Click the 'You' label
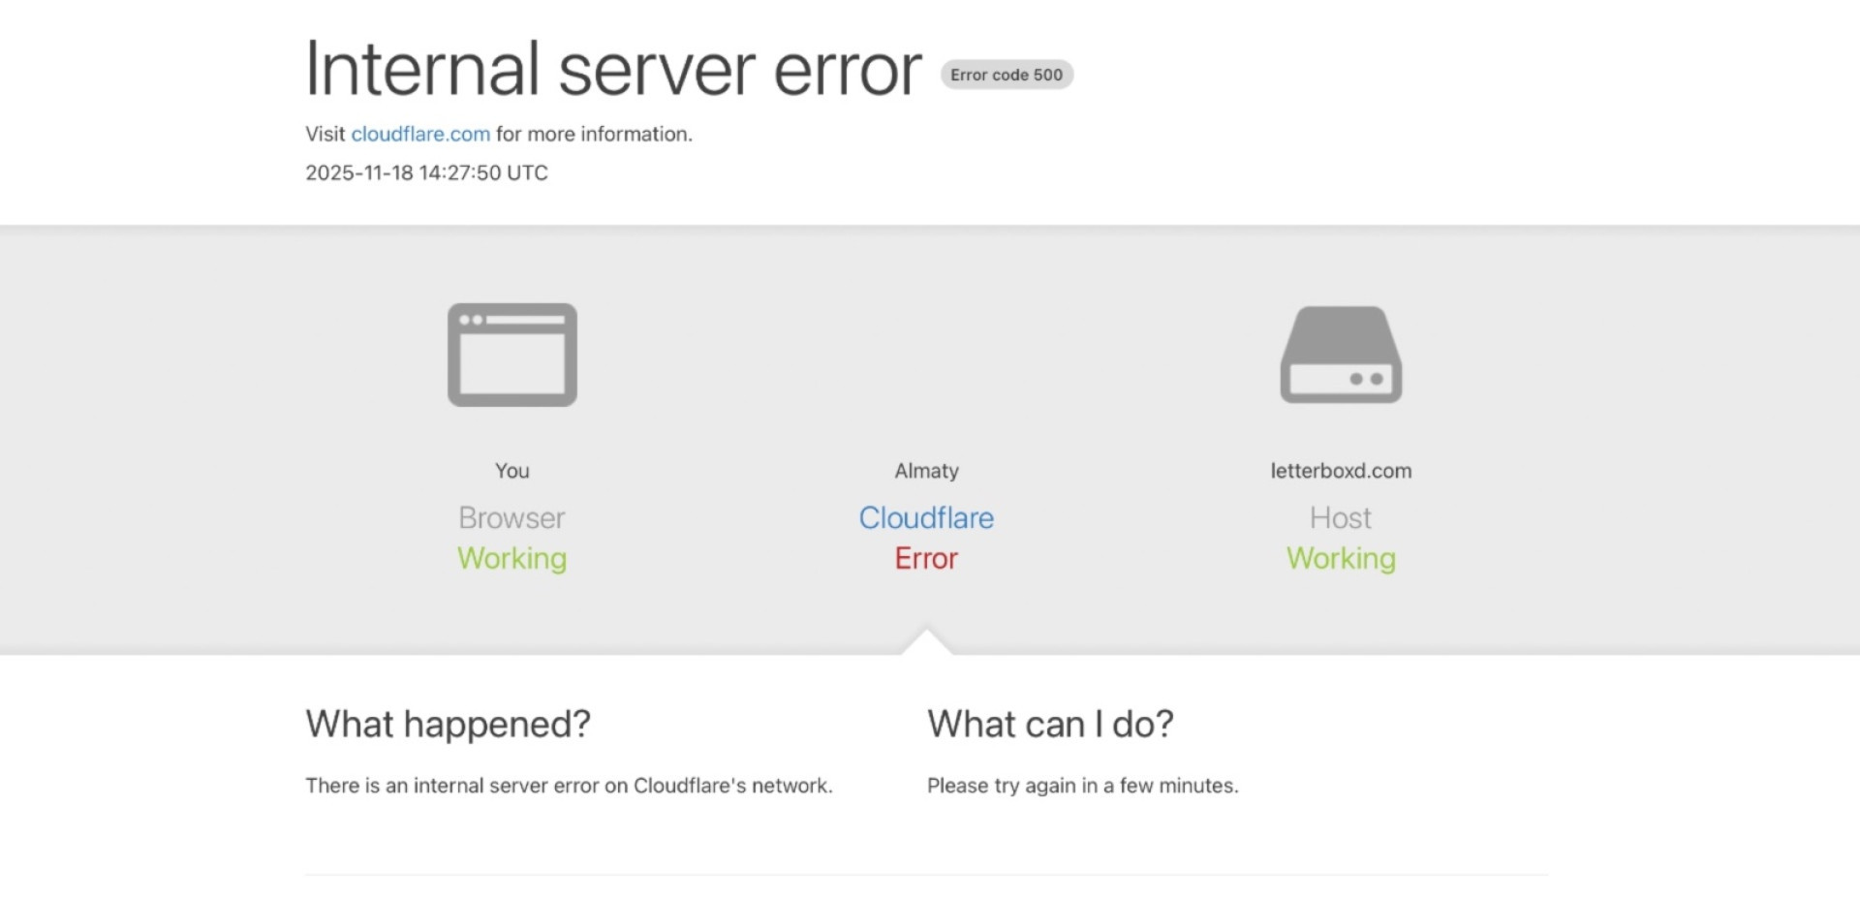Screen dimensions: 1860x900 coord(511,471)
